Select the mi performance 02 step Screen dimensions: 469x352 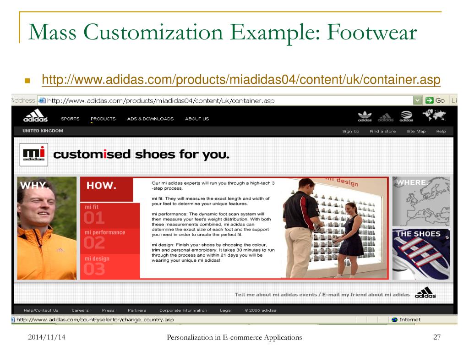pyautogui.click(x=110, y=241)
